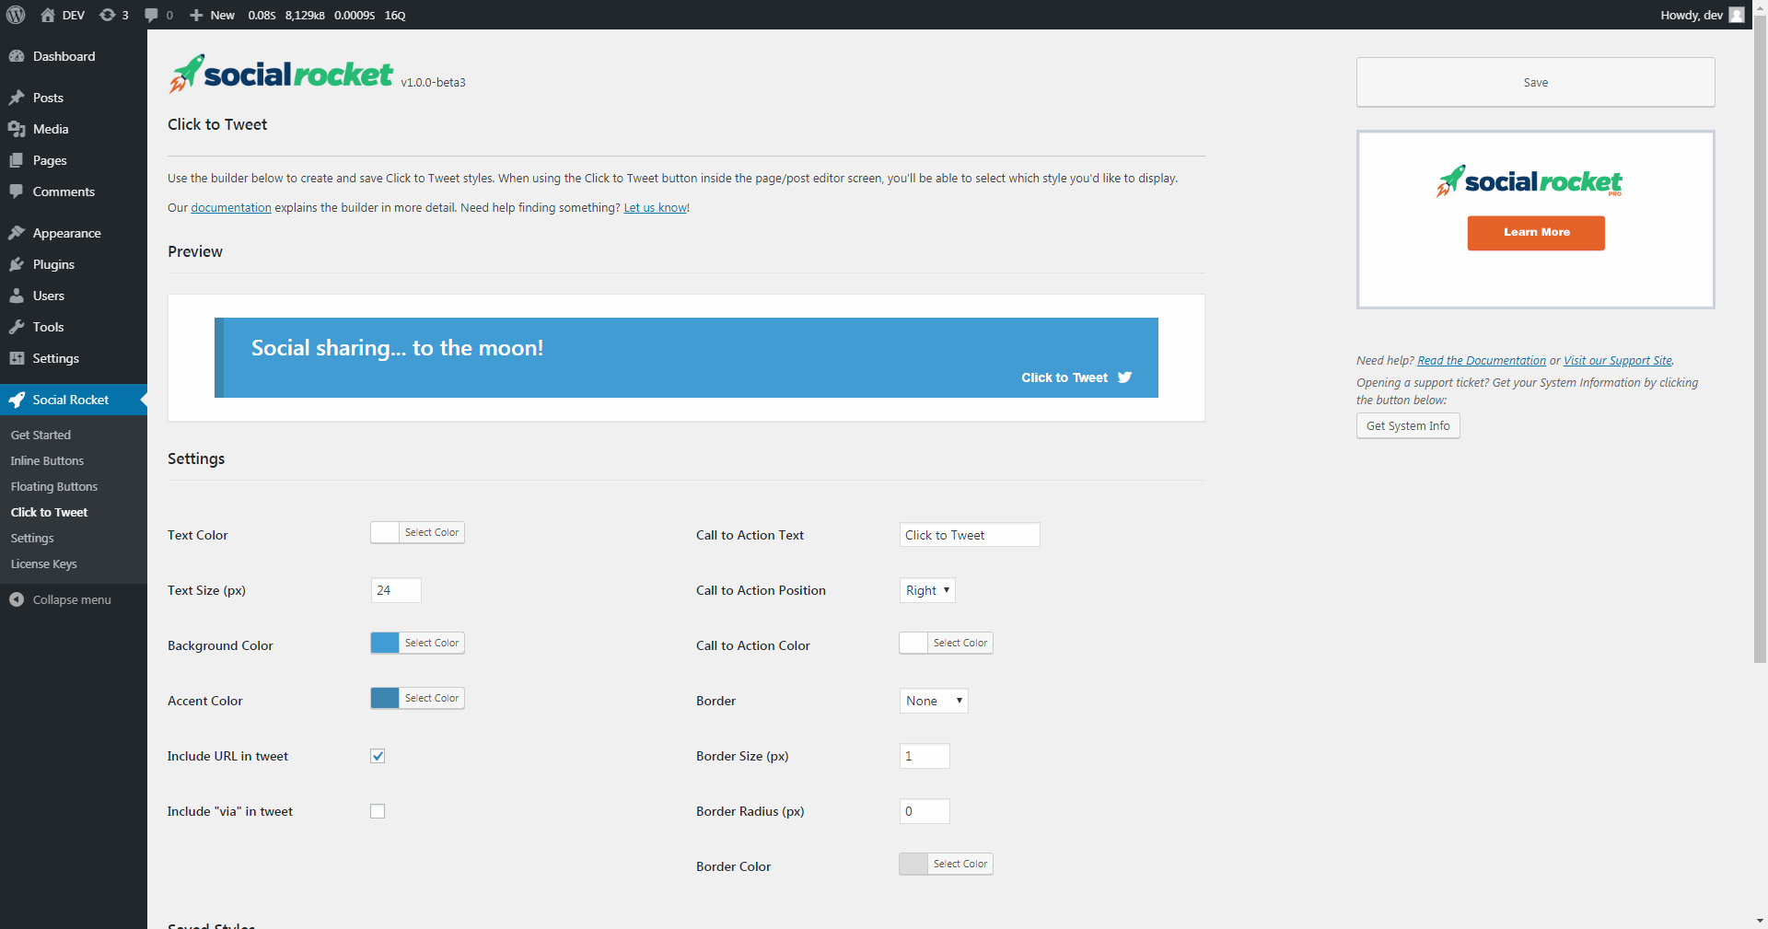
Task: Click the Users person icon
Action: click(17, 296)
